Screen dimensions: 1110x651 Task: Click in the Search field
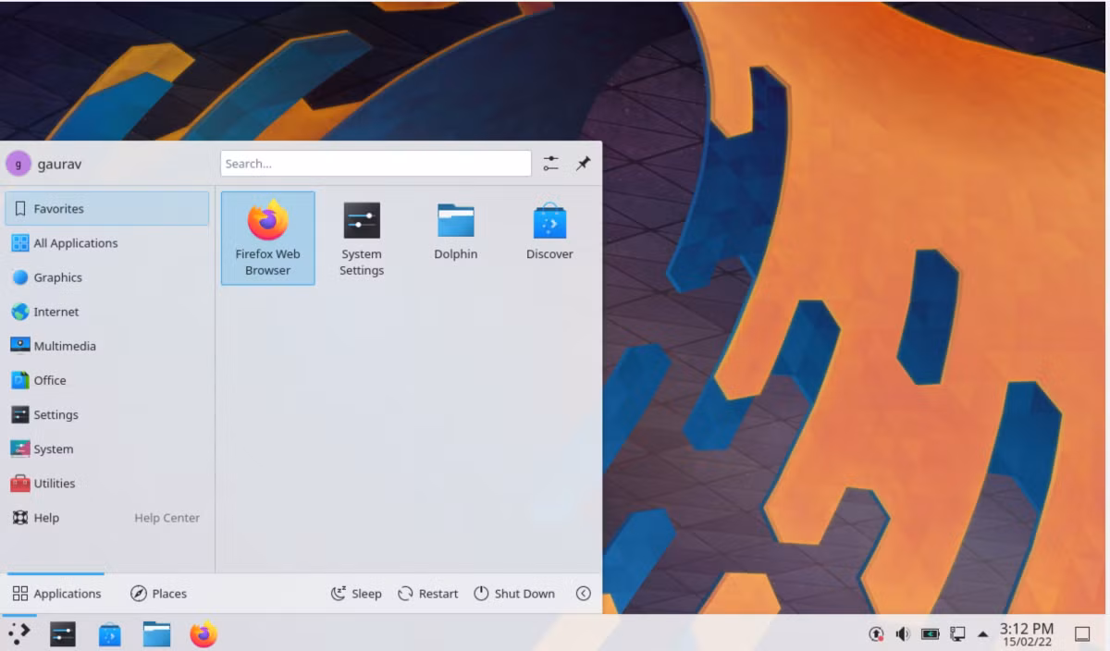376,164
